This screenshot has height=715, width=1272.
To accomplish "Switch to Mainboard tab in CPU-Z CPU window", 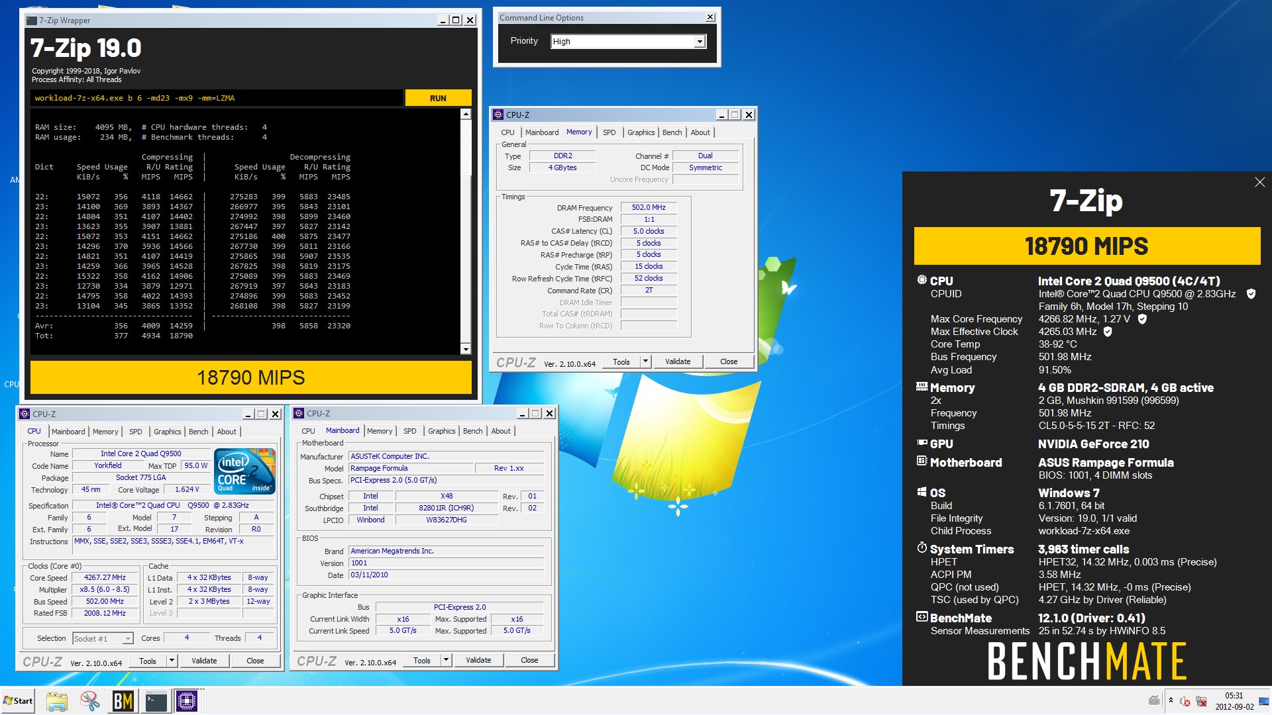I will click(68, 432).
